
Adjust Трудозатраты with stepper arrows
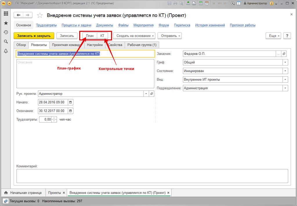(x=54, y=119)
